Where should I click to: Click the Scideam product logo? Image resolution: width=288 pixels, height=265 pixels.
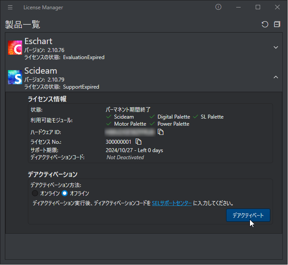point(15,77)
